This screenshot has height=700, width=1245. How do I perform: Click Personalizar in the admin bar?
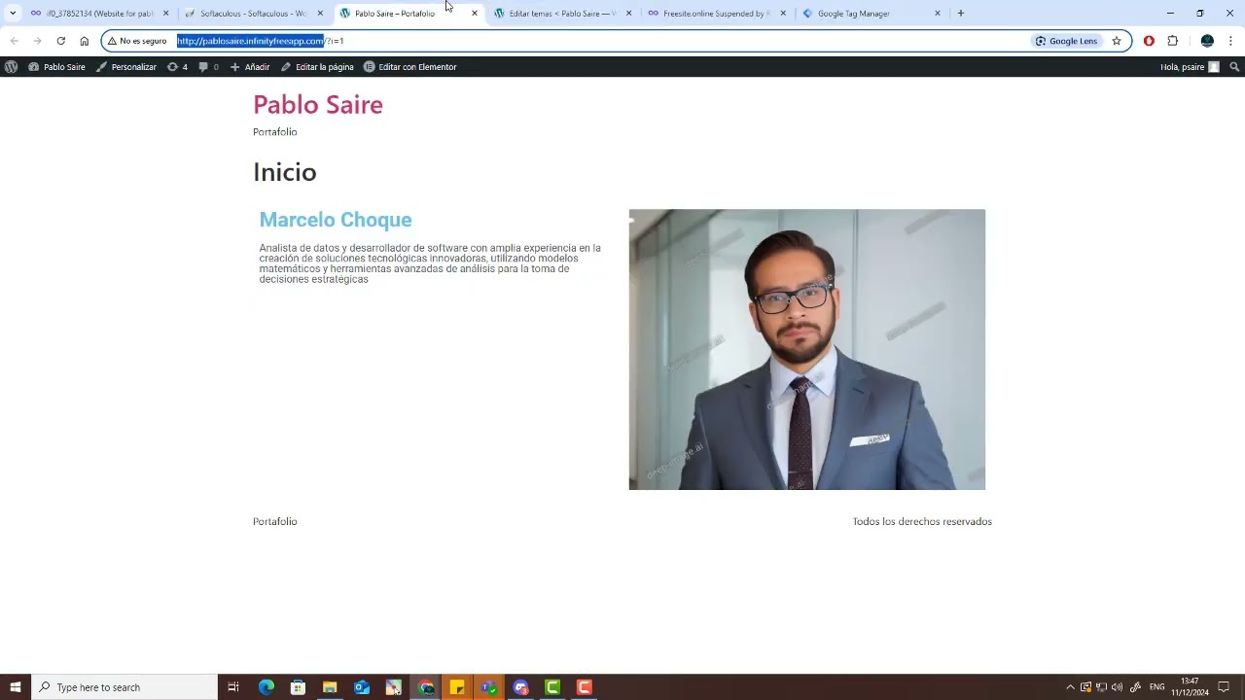coord(126,67)
